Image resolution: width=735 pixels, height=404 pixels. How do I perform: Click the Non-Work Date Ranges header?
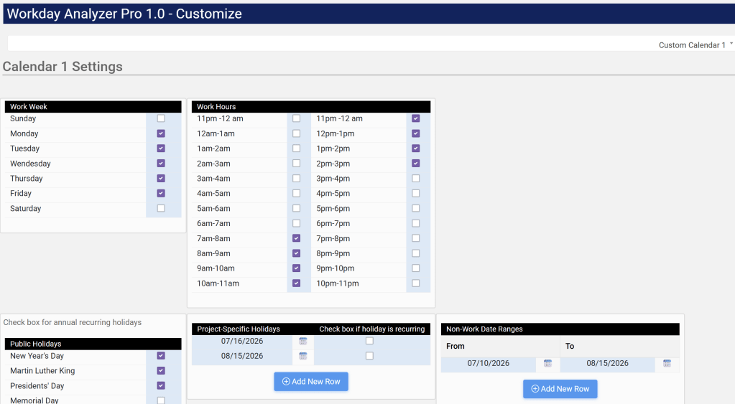560,329
